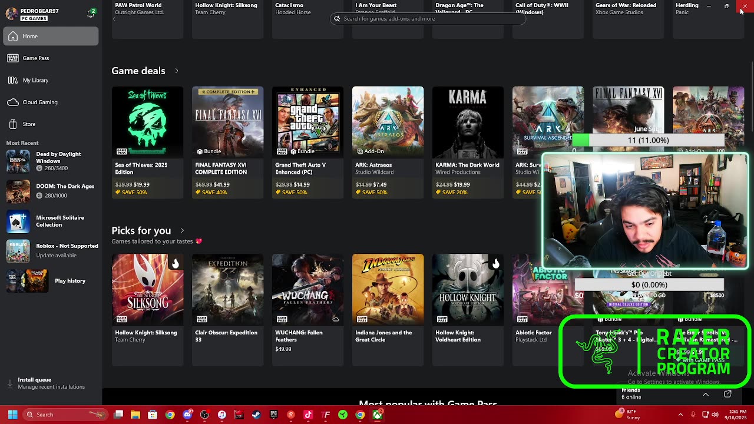Viewport: 754px width, 424px height.
Task: Open My Library
Action: coord(51,80)
